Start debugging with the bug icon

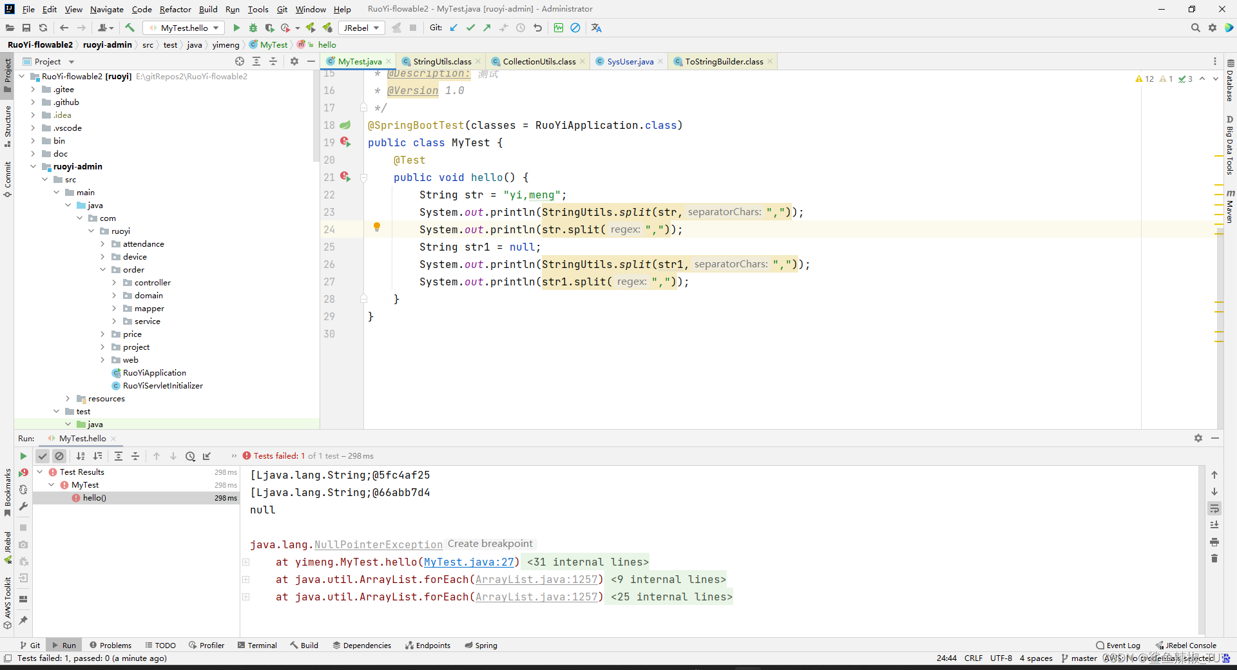[x=253, y=28]
